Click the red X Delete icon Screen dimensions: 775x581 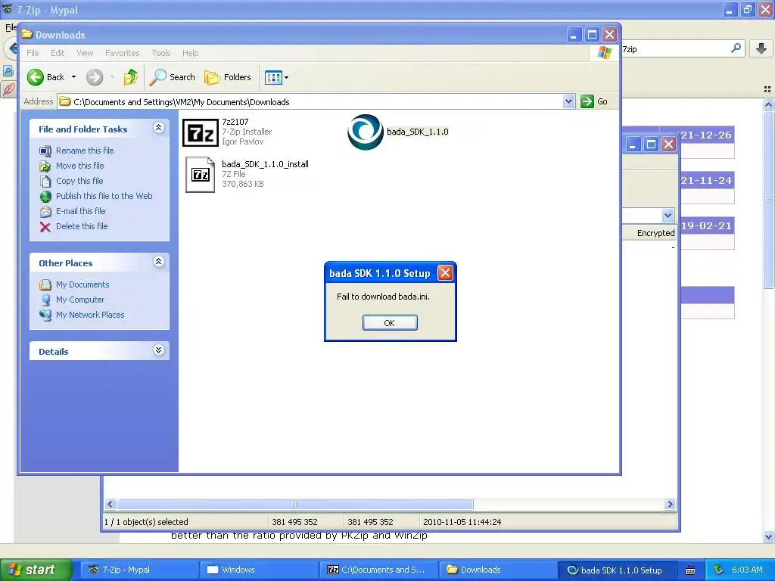45,227
